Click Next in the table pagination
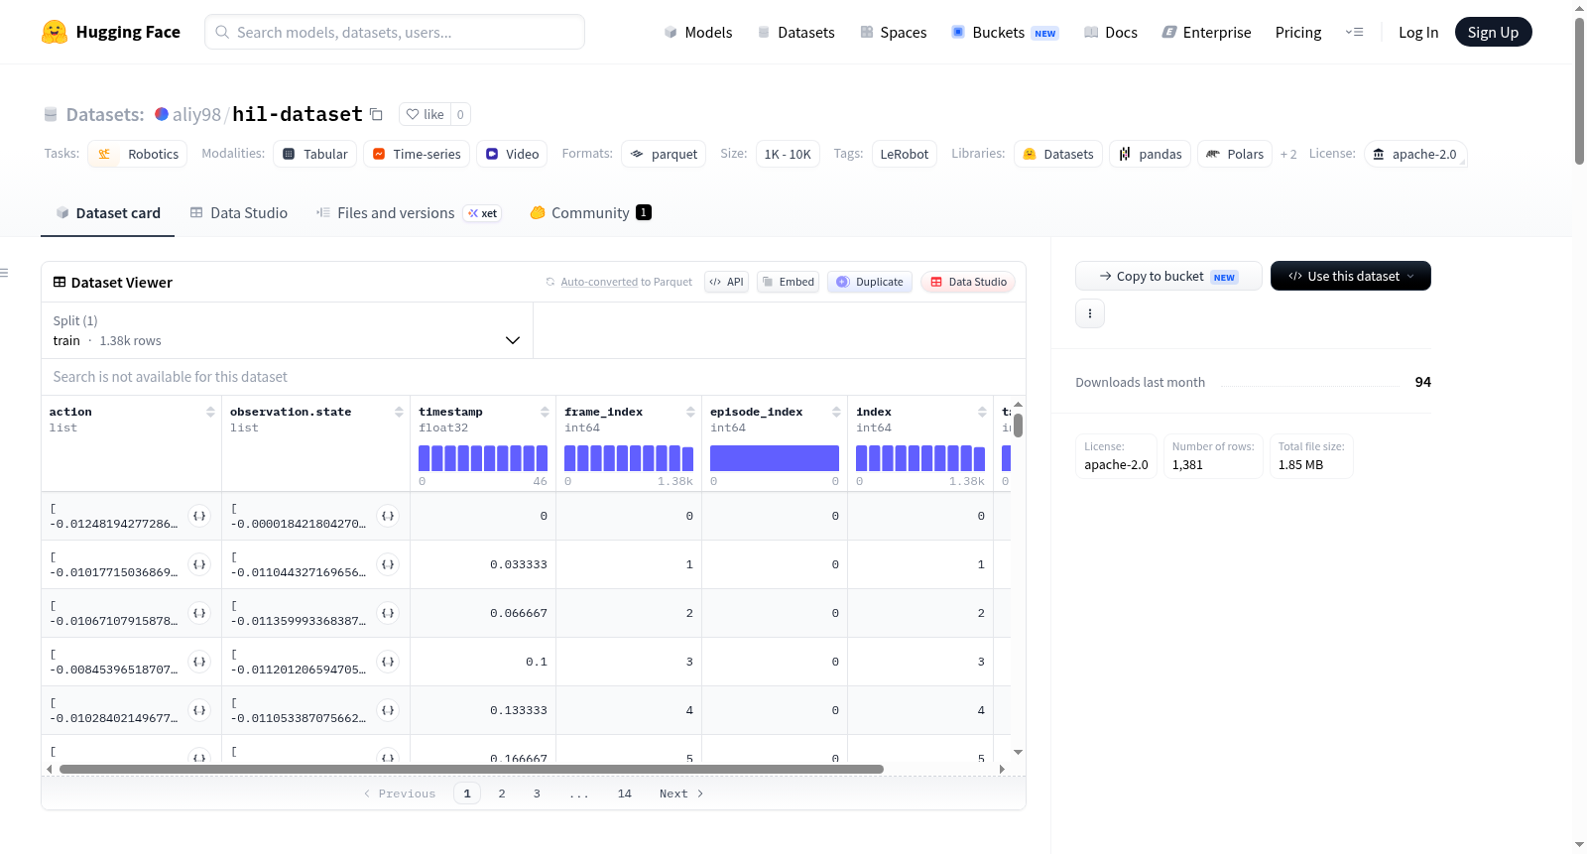 [681, 793]
